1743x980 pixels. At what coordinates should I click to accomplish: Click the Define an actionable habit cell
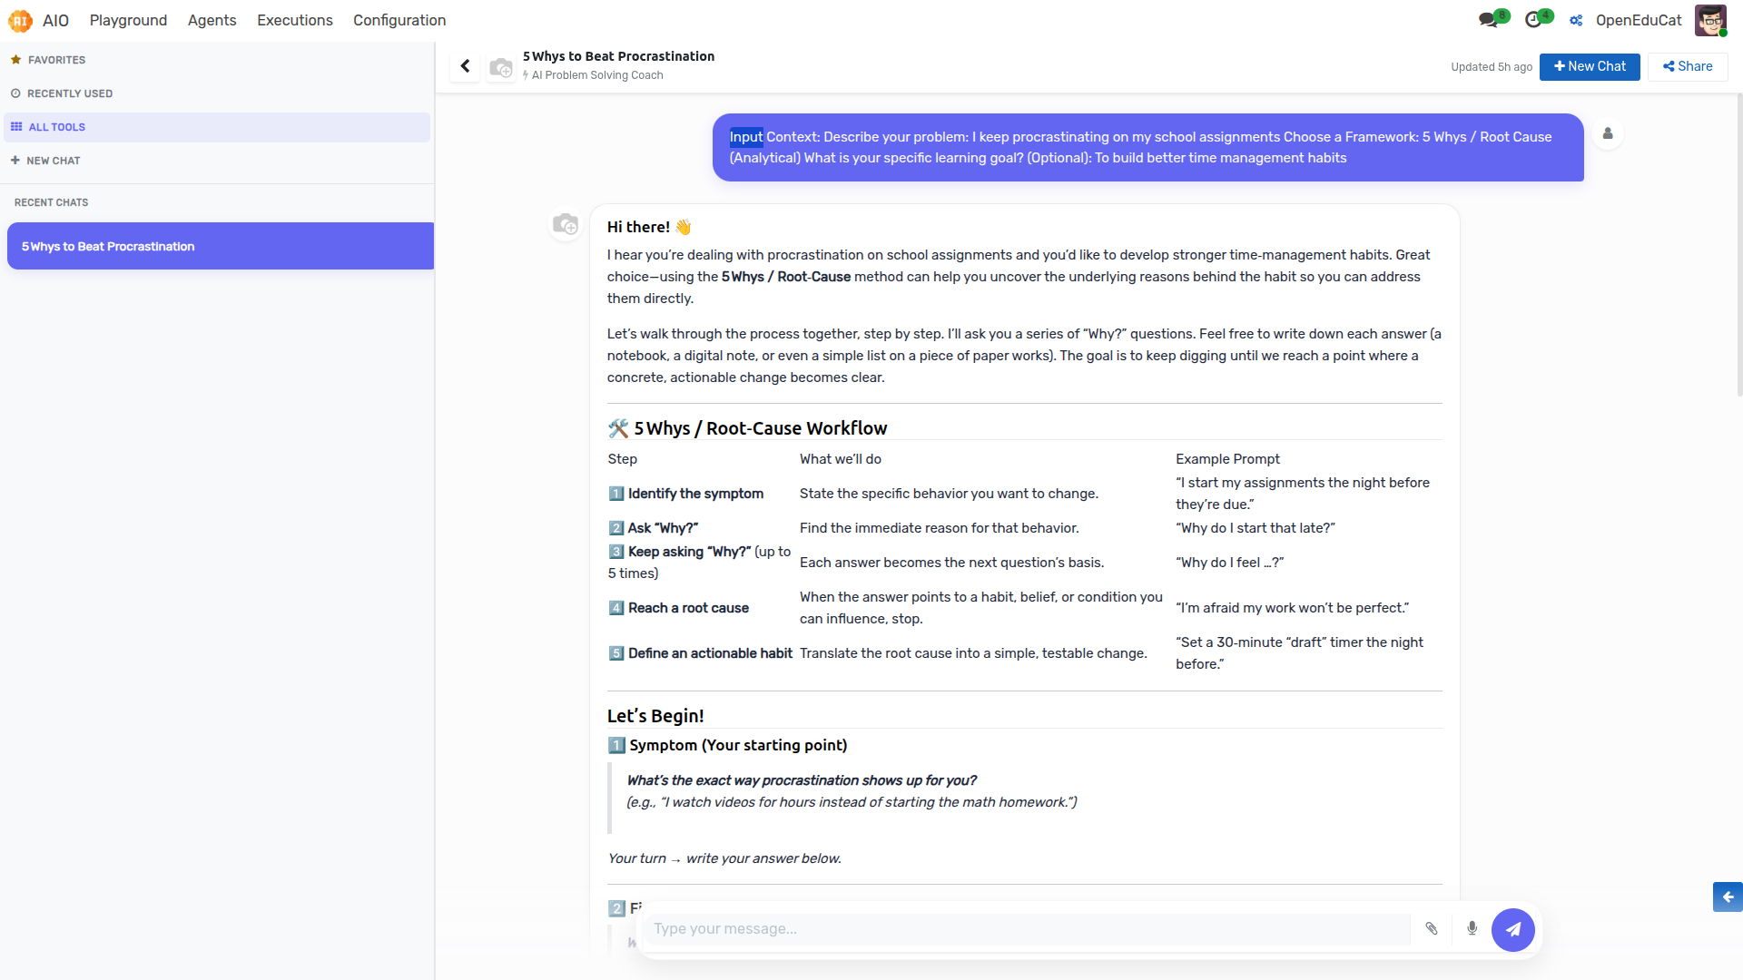(x=700, y=653)
